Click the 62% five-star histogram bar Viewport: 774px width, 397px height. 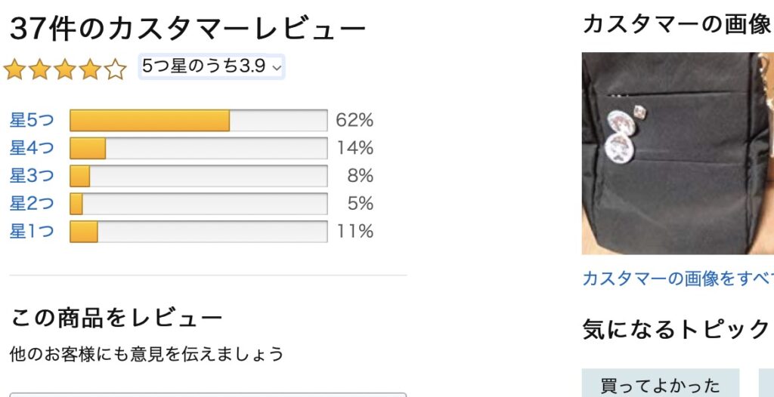pos(199,120)
